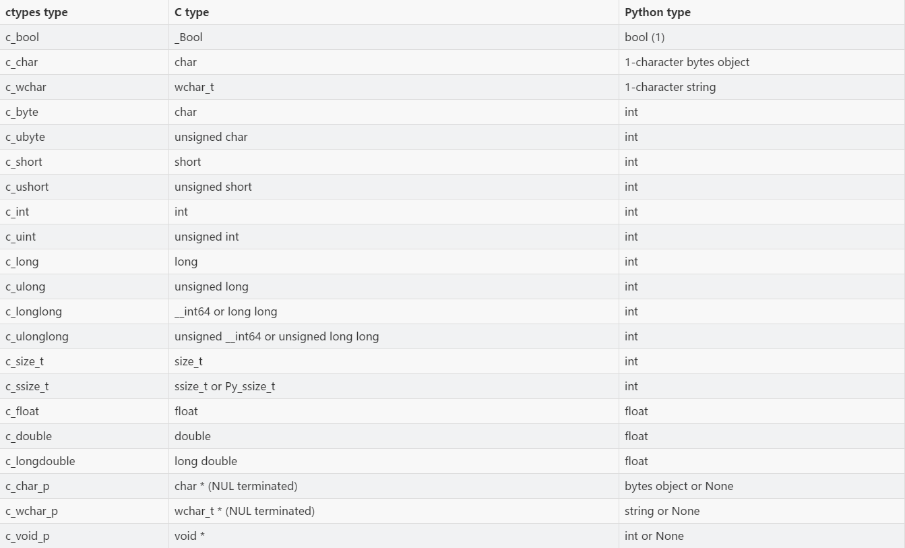Click the c_bool cell

click(x=22, y=37)
